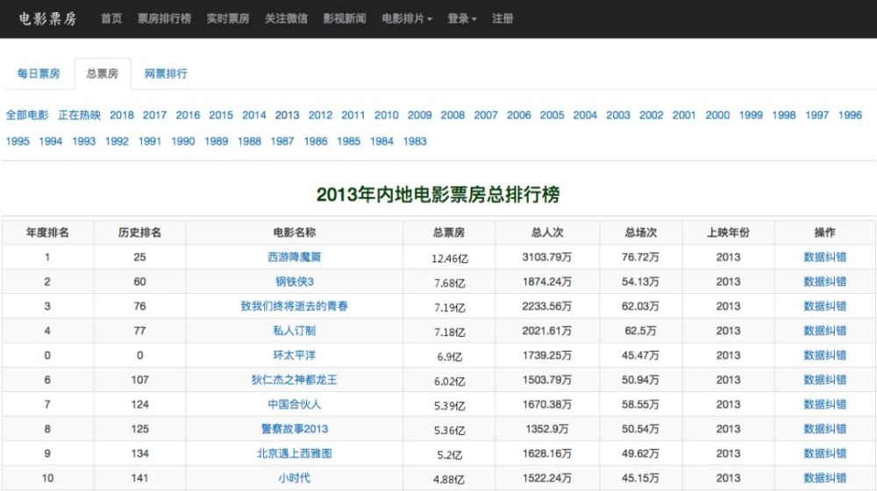Click 数据纠错 for 环太平洋 row

[825, 355]
